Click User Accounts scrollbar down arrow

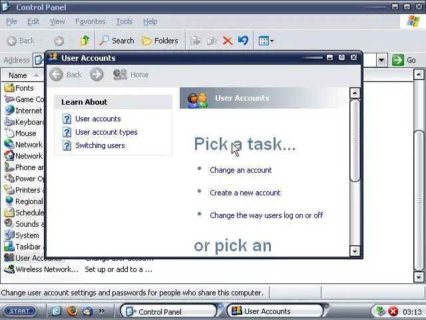pos(355,251)
